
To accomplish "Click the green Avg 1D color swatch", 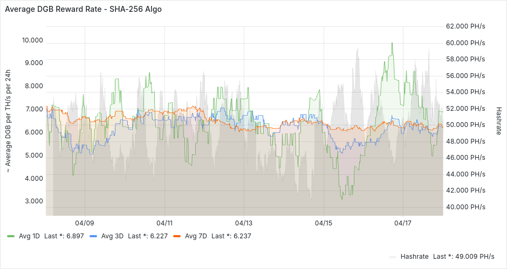I will [11, 236].
